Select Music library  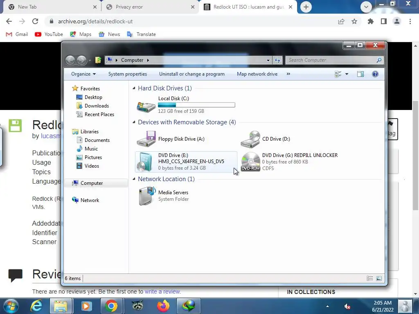[91, 149]
